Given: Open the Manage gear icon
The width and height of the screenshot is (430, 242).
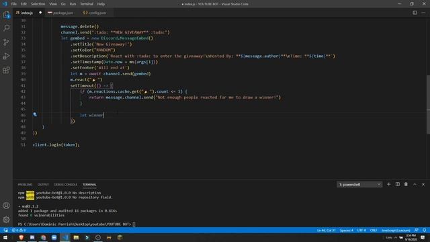Looking at the screenshot, I should (6, 220).
